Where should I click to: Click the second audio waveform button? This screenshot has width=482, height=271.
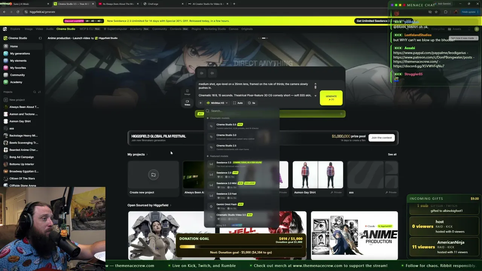(x=212, y=73)
